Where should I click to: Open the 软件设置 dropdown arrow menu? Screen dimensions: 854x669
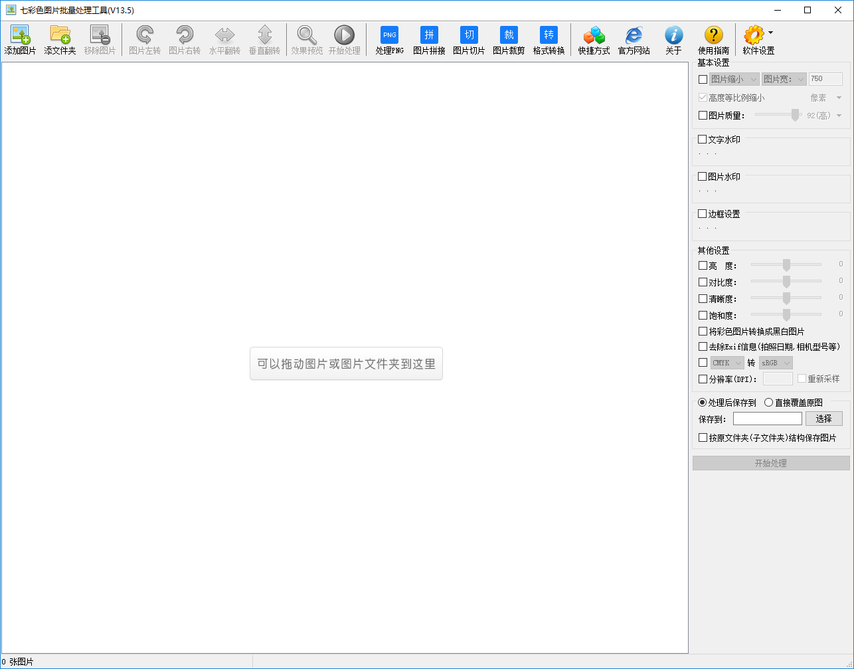coord(770,33)
